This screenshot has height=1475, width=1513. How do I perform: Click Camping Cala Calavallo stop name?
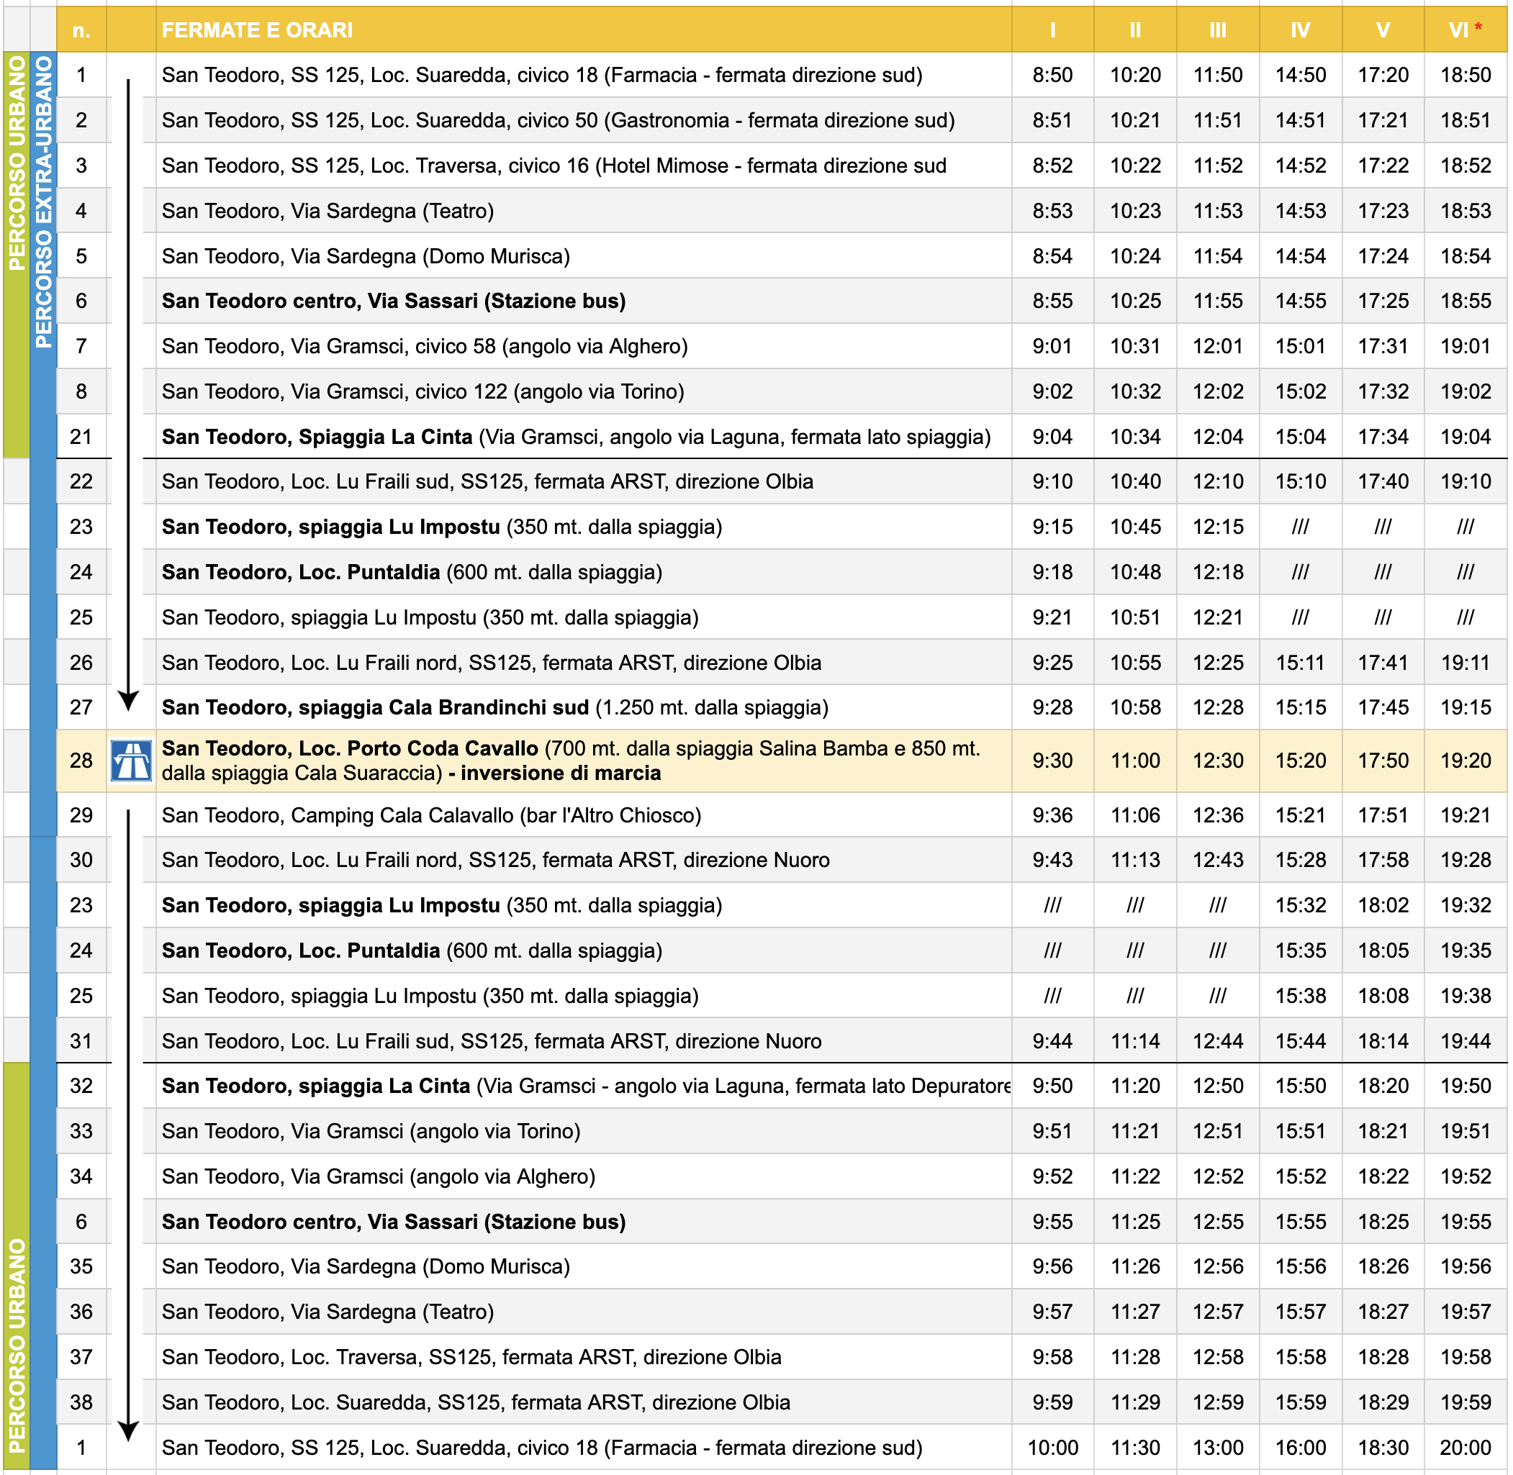432,815
